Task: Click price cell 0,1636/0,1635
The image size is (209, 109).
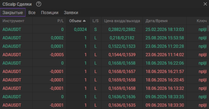Action: coord(122,105)
